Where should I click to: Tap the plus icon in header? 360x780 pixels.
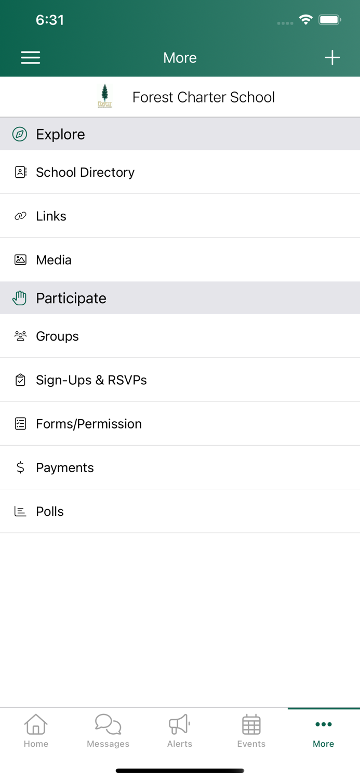[x=332, y=57]
